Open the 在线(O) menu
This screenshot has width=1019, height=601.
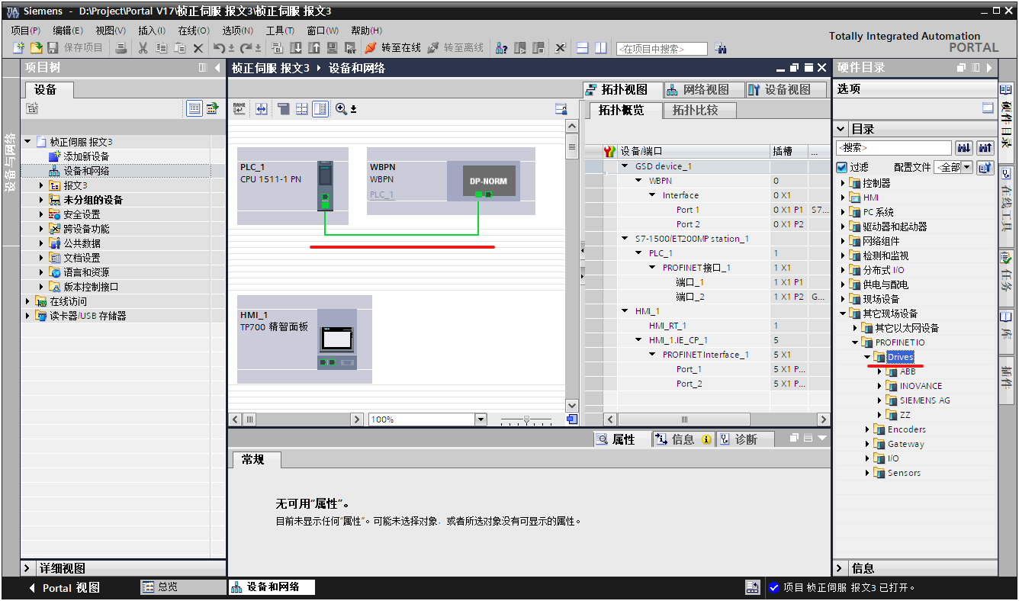coord(194,31)
